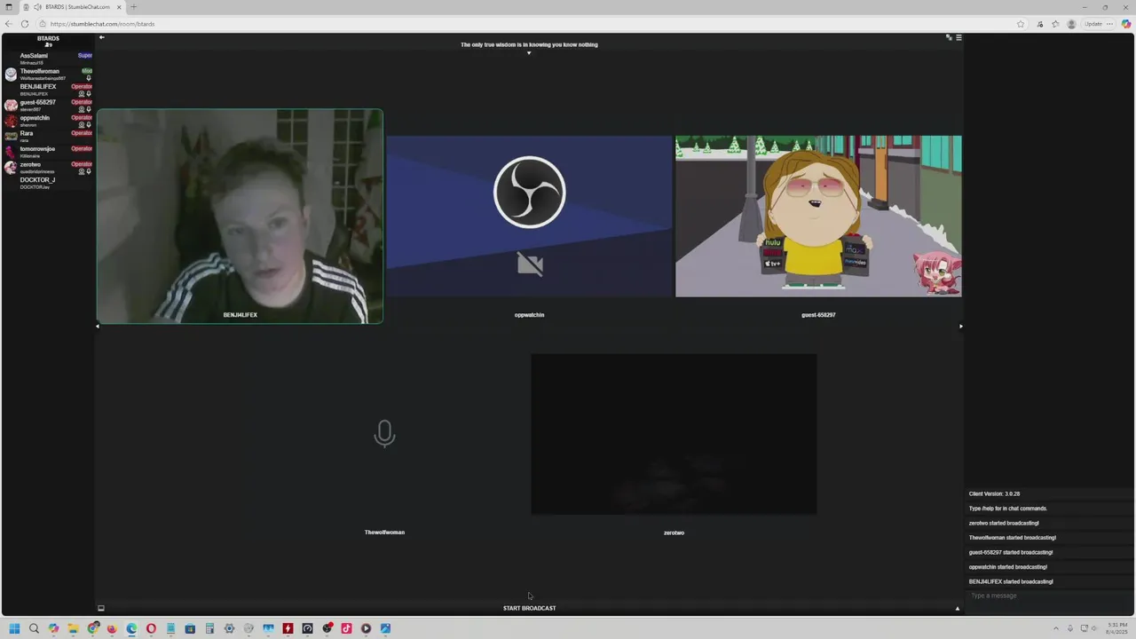
Task: Select the oppwatchin OBS camera tile
Action: pos(529,217)
